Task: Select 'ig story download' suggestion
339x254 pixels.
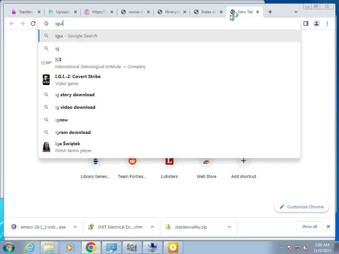Action: click(x=169, y=95)
